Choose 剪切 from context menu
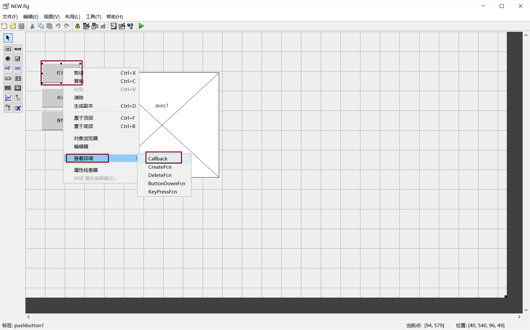Screen dimensions: 530x330 tap(101, 73)
